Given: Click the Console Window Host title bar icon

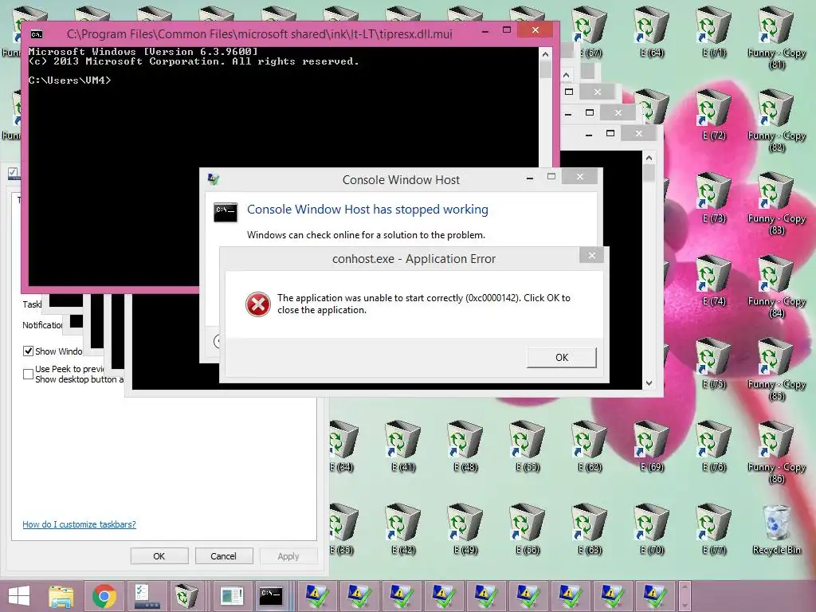Looking at the screenshot, I should point(214,179).
